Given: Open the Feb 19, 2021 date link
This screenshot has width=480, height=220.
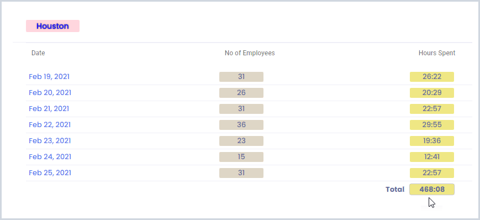Looking at the screenshot, I should [49, 77].
